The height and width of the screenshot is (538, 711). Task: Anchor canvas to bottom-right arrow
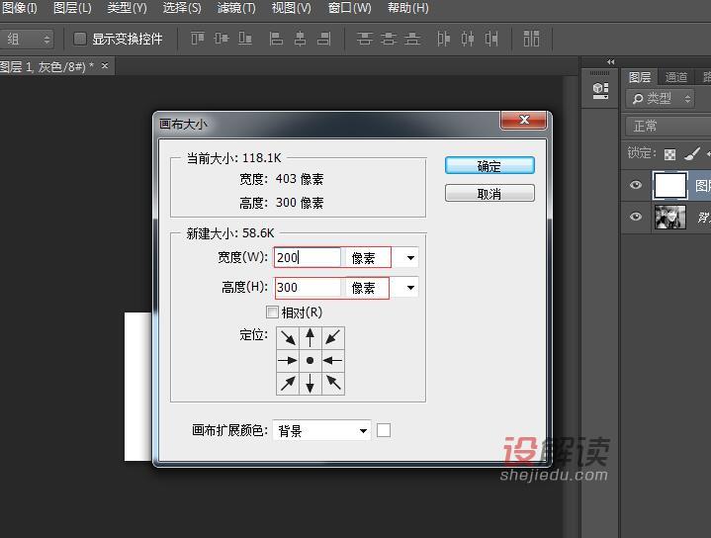coord(333,384)
